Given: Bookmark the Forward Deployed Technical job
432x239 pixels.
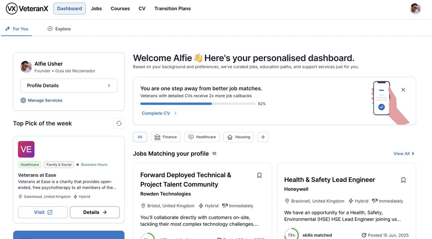Looking at the screenshot, I should [x=259, y=176].
